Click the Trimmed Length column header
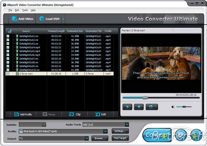 56,31
